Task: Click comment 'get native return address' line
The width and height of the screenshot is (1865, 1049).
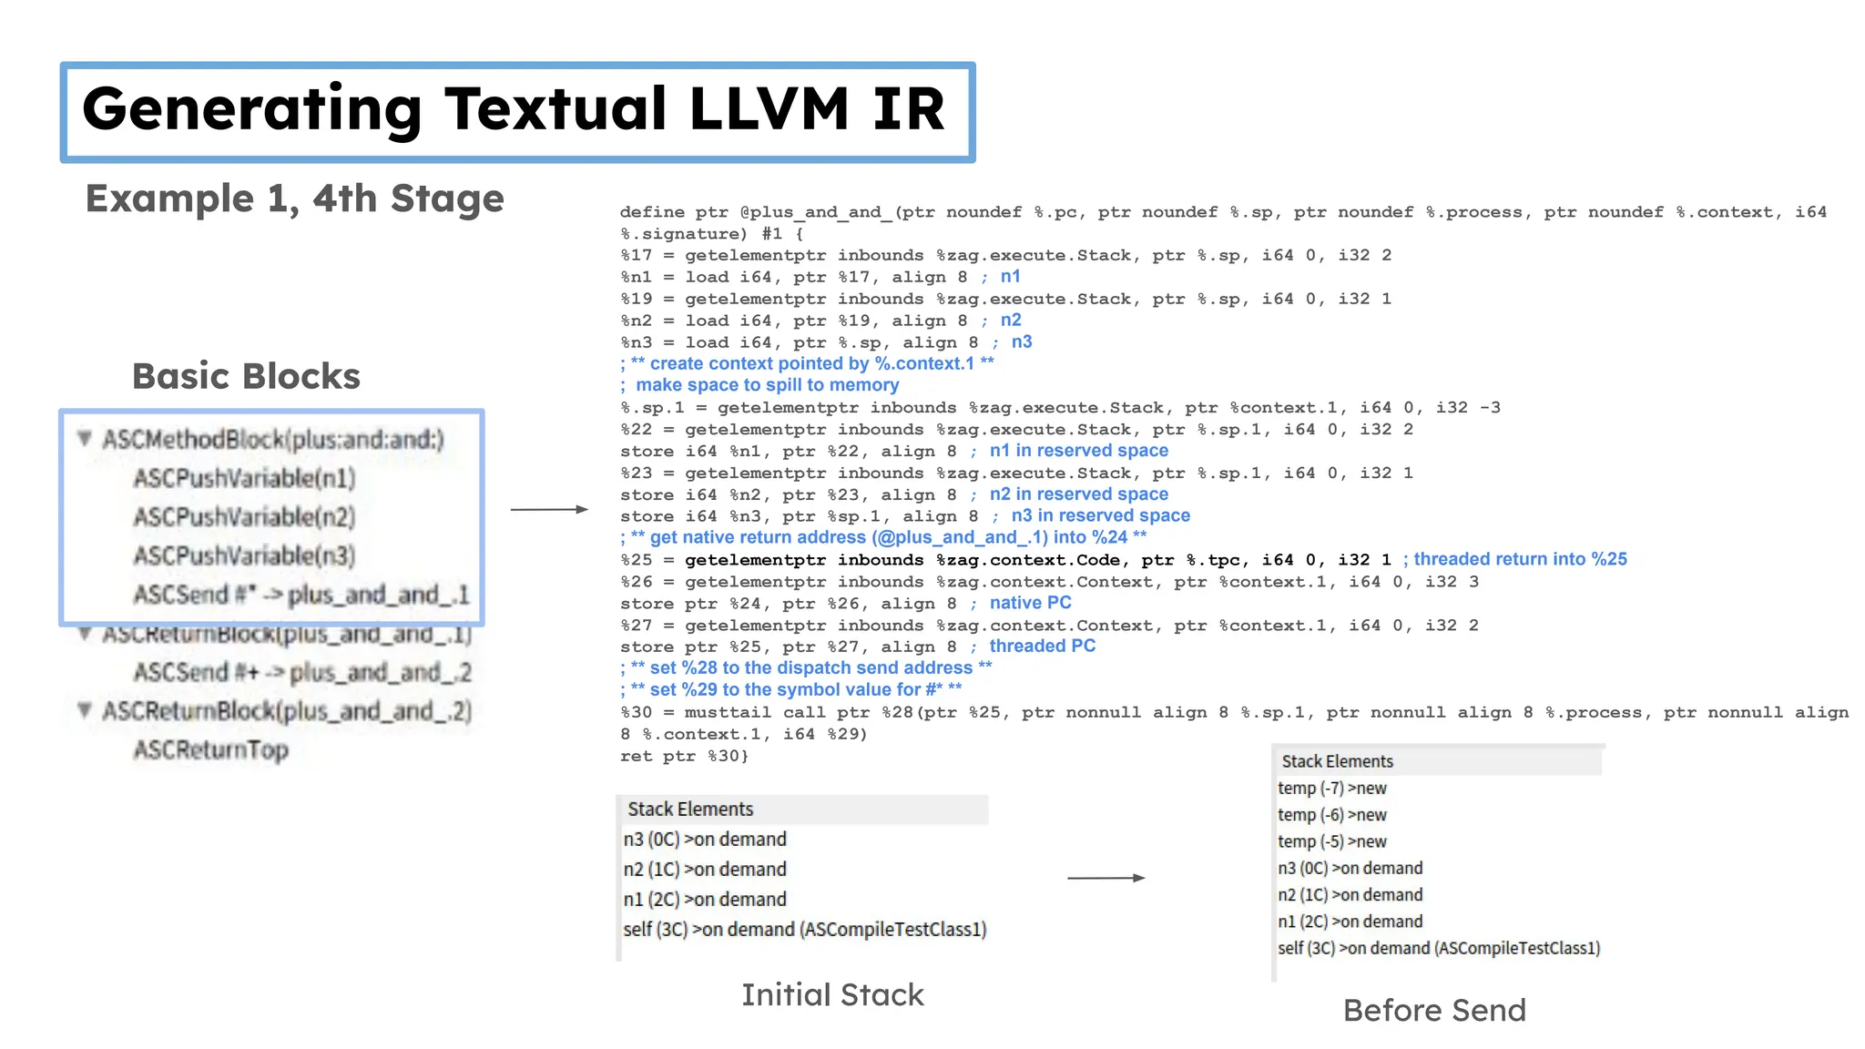Action: pos(883,538)
